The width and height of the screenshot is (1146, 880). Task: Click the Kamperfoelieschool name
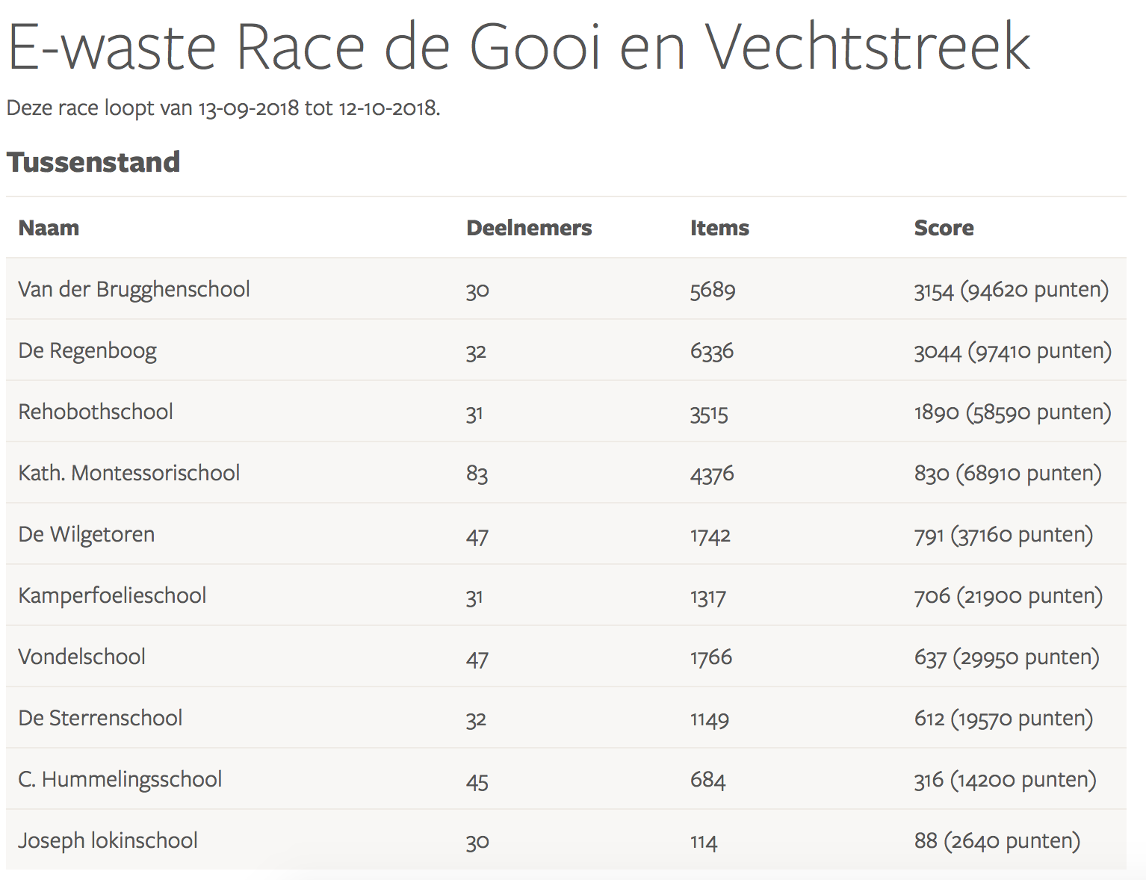pos(112,595)
